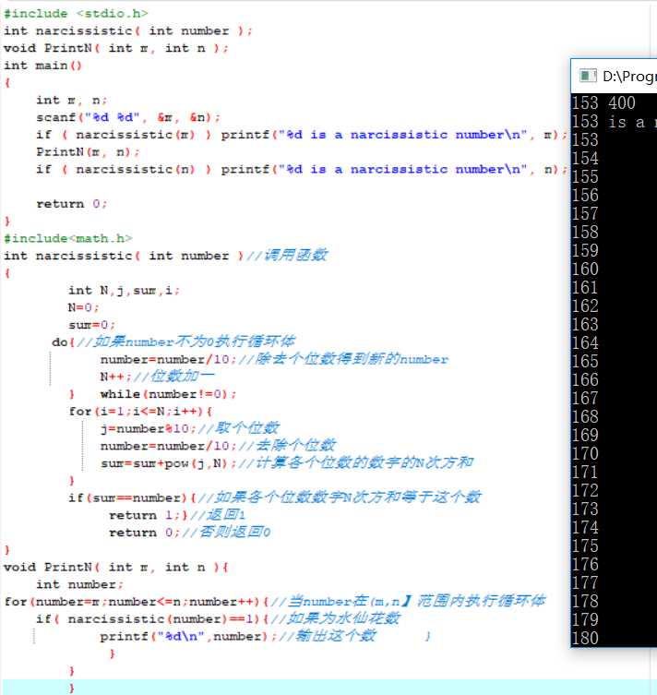Click the "#include <stdio.h>" line

click(x=76, y=14)
